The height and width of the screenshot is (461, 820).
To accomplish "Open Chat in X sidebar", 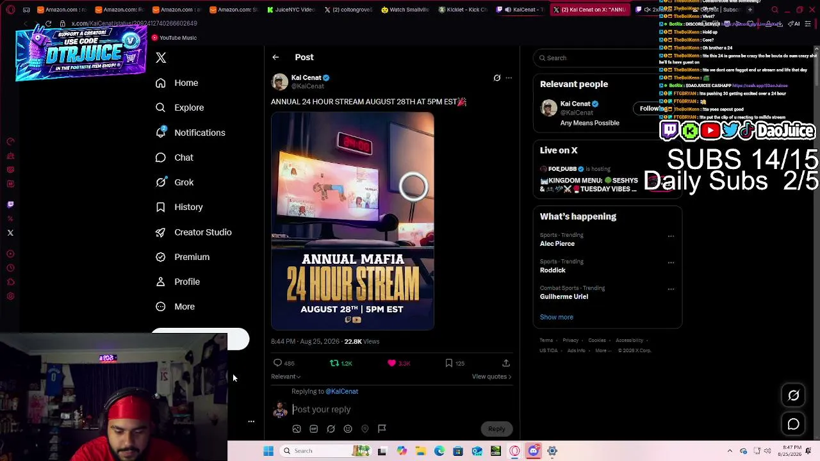I will pyautogui.click(x=174, y=158).
